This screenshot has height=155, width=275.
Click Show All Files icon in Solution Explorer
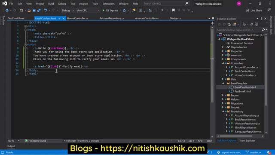257,24
